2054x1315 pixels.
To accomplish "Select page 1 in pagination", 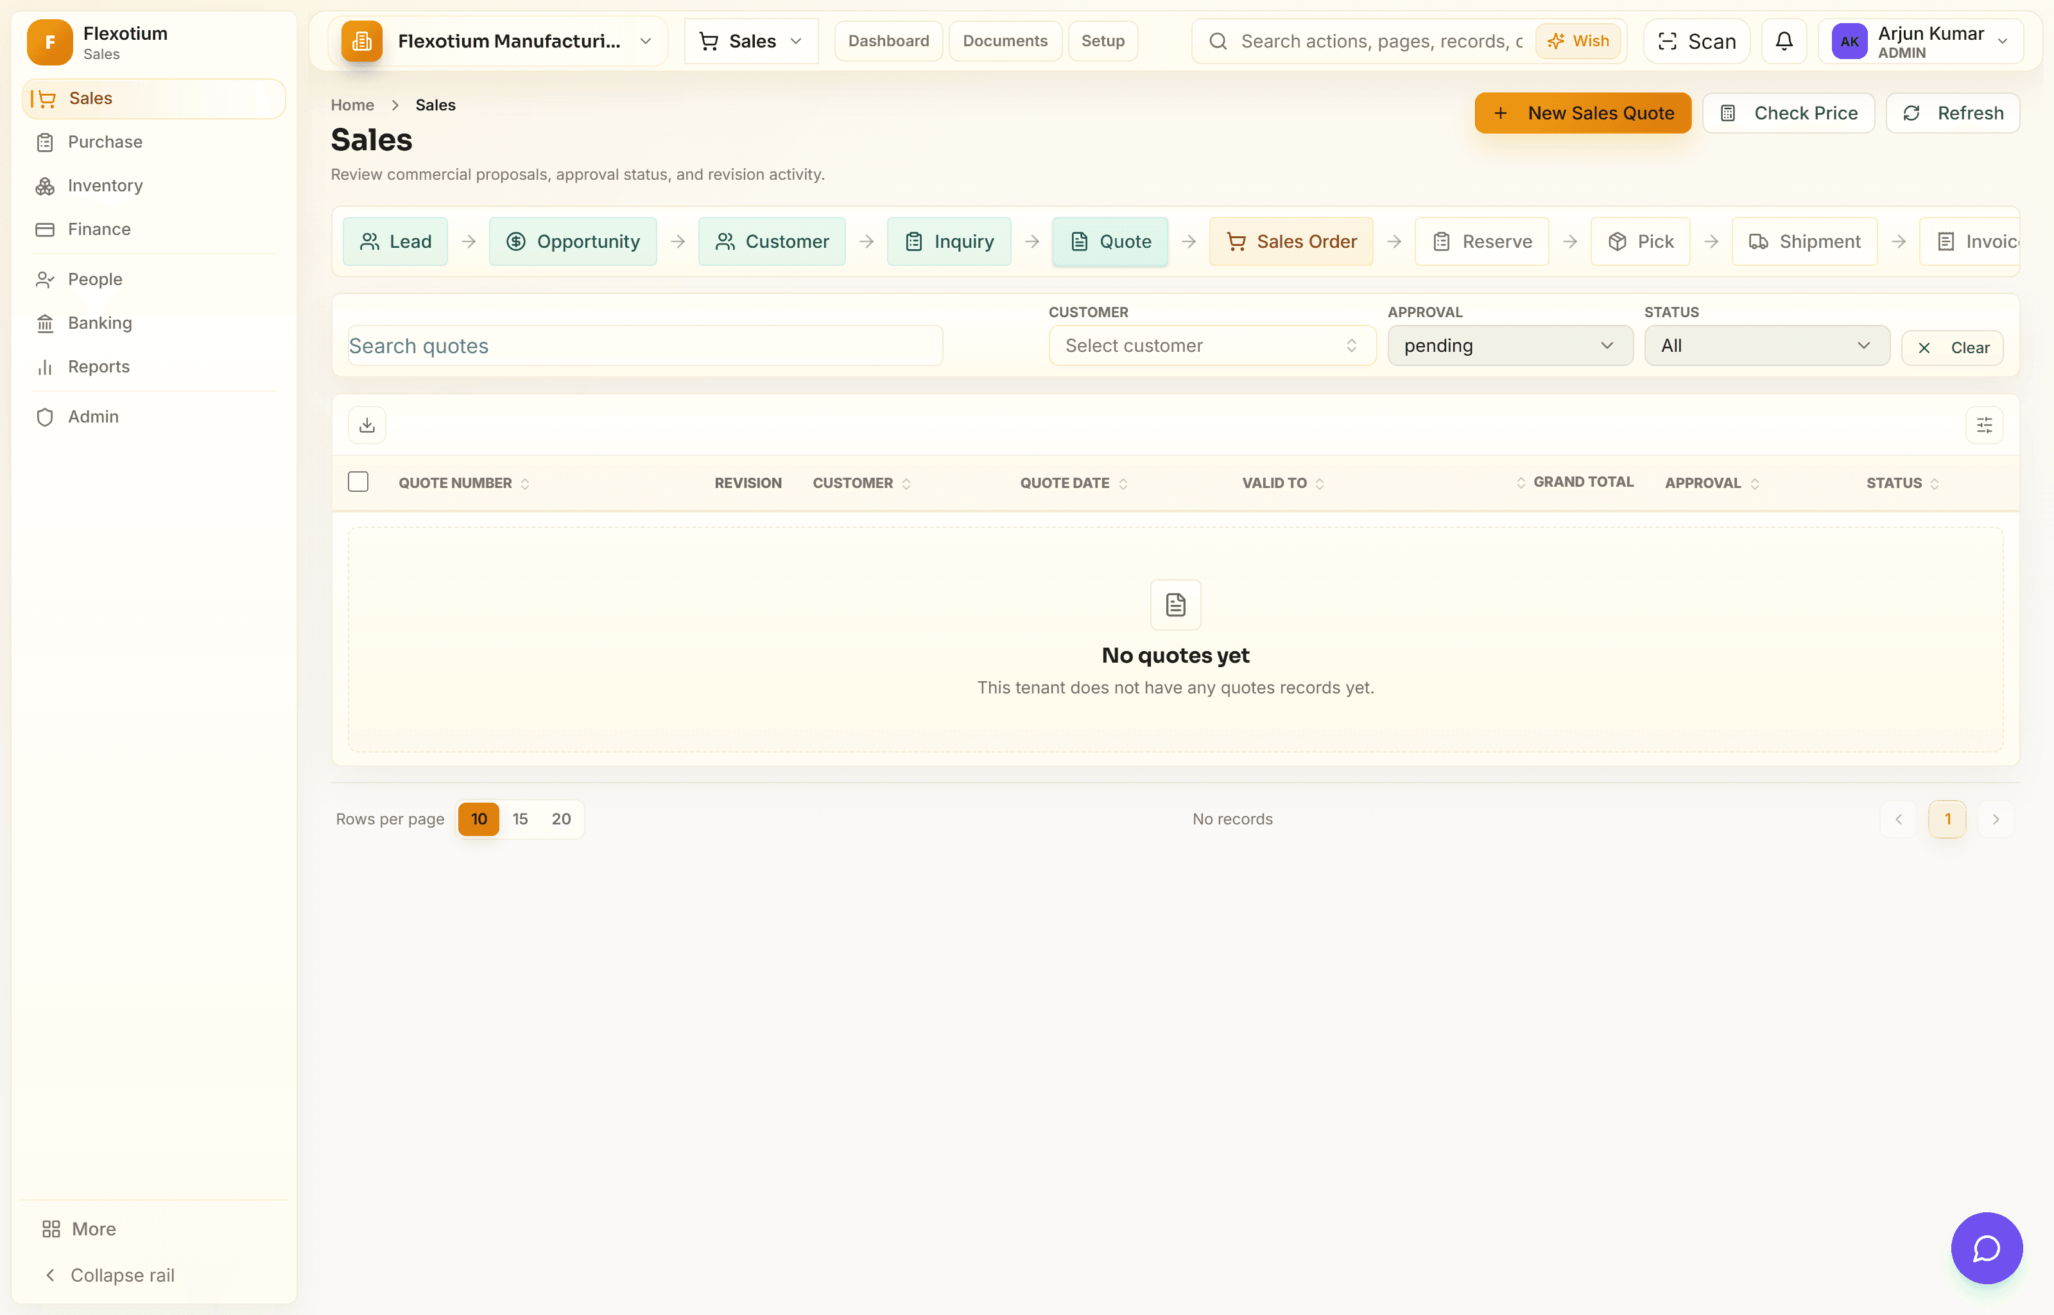I will pyautogui.click(x=1947, y=819).
